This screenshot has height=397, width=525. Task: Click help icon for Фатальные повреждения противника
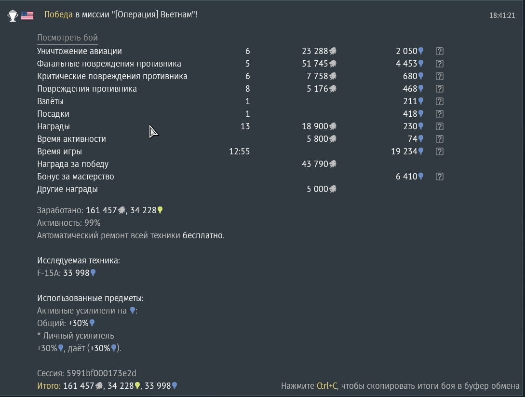[x=439, y=64]
